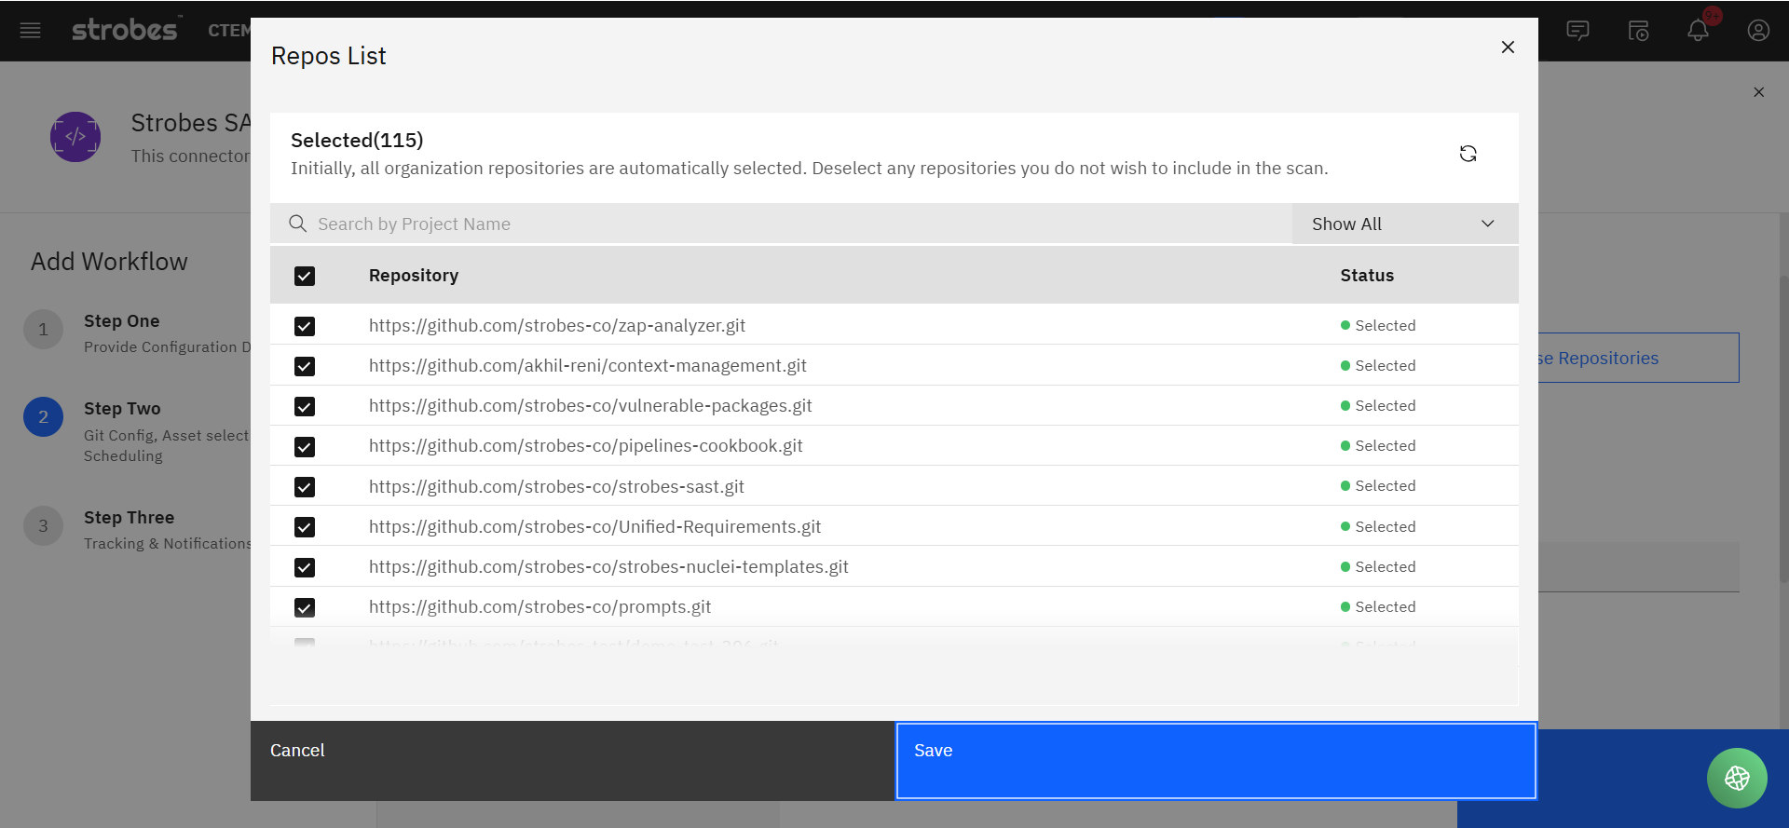1789x828 pixels.
Task: Open the chat messages icon
Action: [x=1577, y=31]
